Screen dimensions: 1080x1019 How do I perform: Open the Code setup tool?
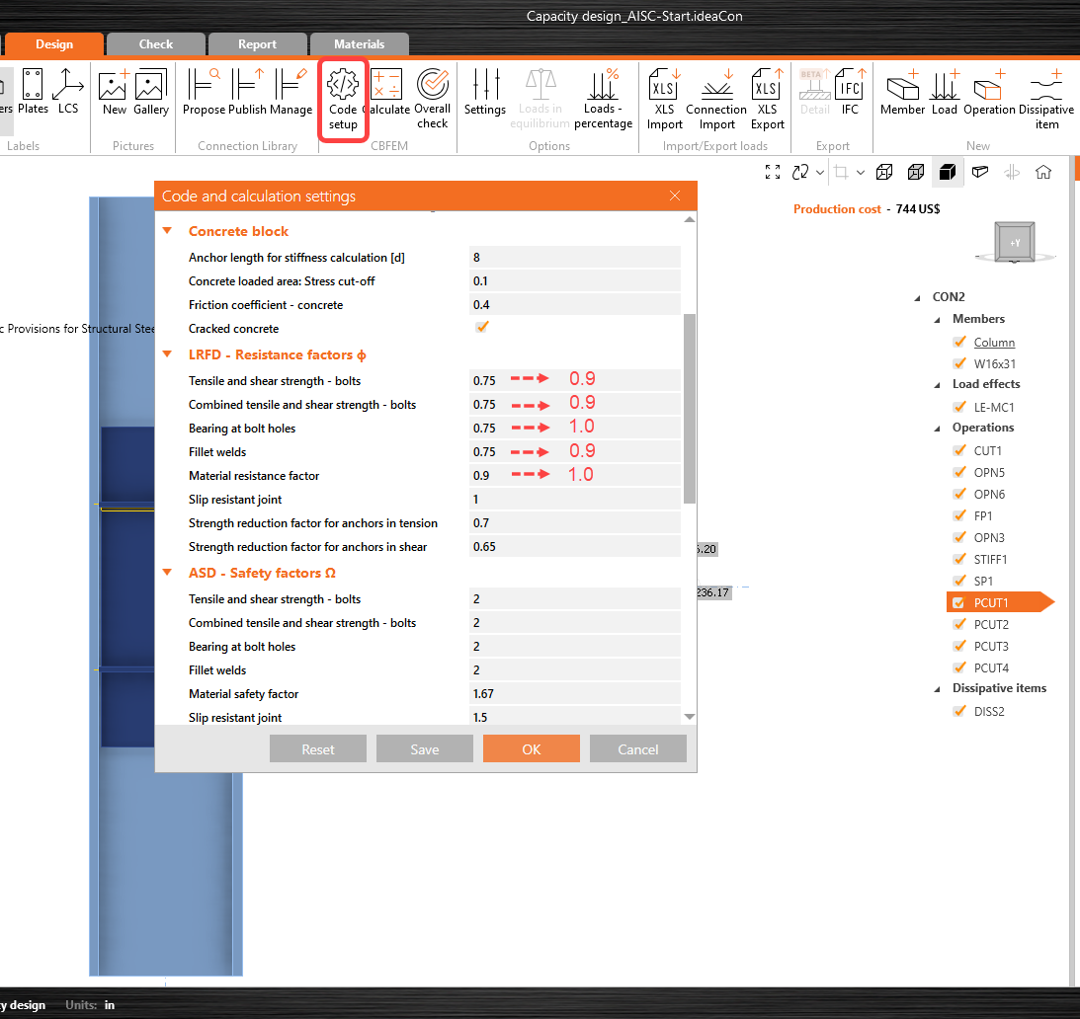click(x=343, y=98)
